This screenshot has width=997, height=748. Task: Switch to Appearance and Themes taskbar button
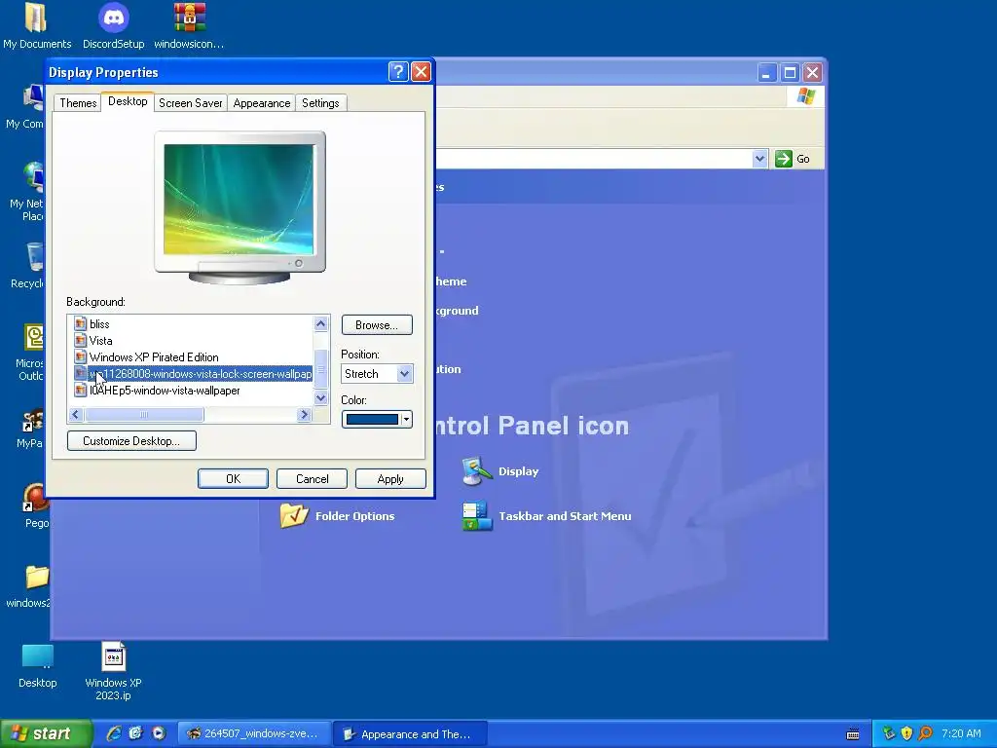point(411,733)
